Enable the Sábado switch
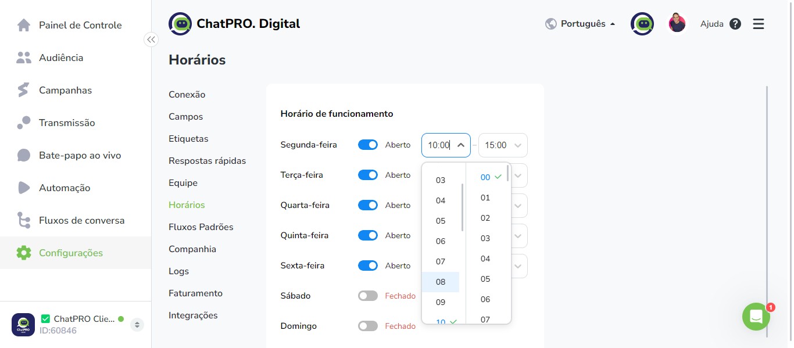Viewport: 794px width, 348px height. (x=368, y=296)
